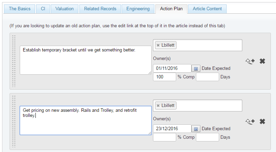Click the % Comp field showing 100

[164, 77]
